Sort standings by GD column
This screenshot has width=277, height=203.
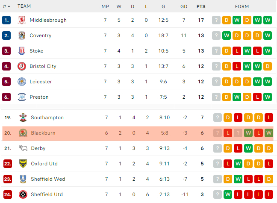(184, 6)
